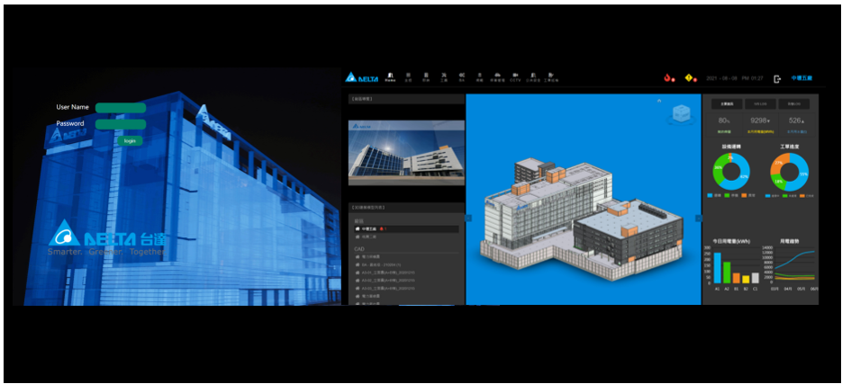
Task: Click the logout icon
Action: 777,79
